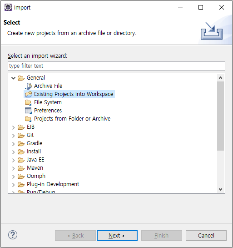Viewport: 233px width, 248px height.
Task: Click the Projects from Folder or Archive icon
Action: click(x=28, y=119)
